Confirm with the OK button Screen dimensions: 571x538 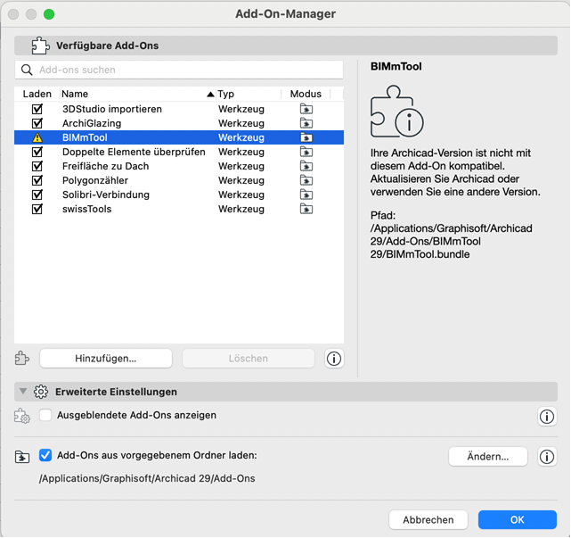coord(517,520)
